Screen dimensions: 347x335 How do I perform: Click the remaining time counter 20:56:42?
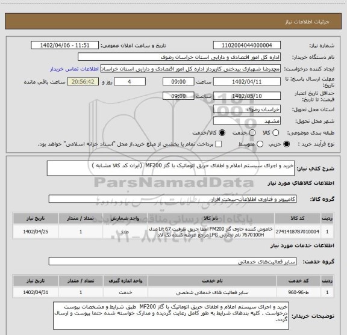click(x=83, y=82)
